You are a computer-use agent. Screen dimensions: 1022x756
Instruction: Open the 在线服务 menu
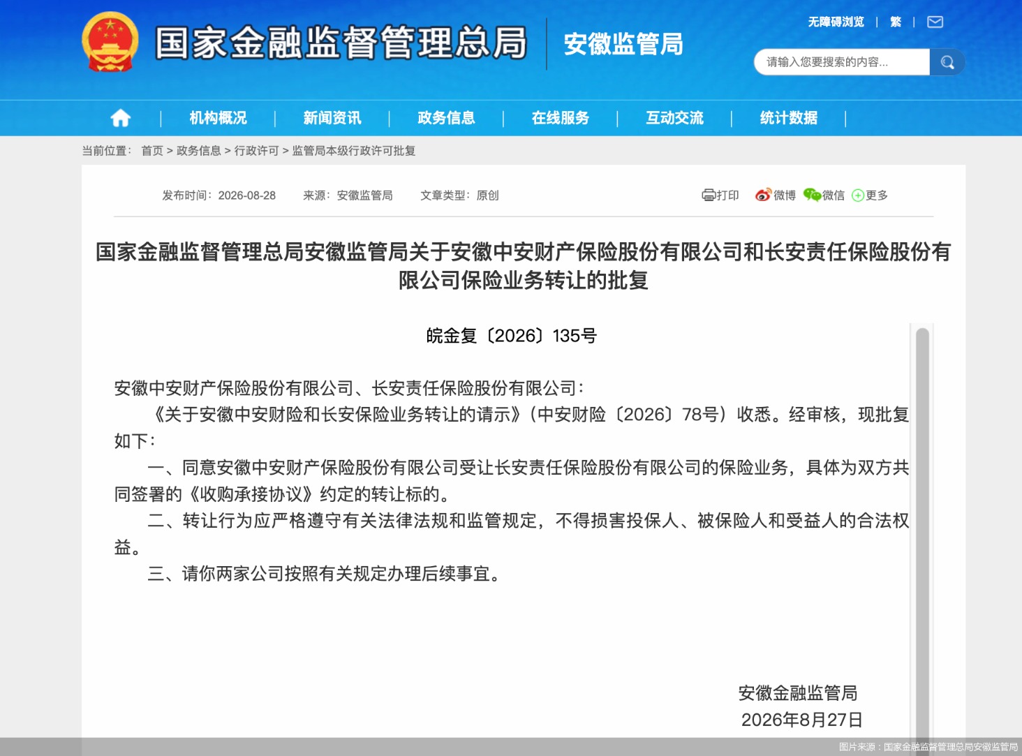(561, 118)
